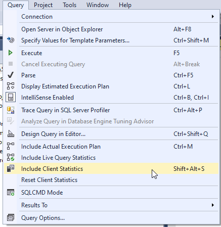
Task: Click the Parse checkmark icon
Action: click(11, 75)
